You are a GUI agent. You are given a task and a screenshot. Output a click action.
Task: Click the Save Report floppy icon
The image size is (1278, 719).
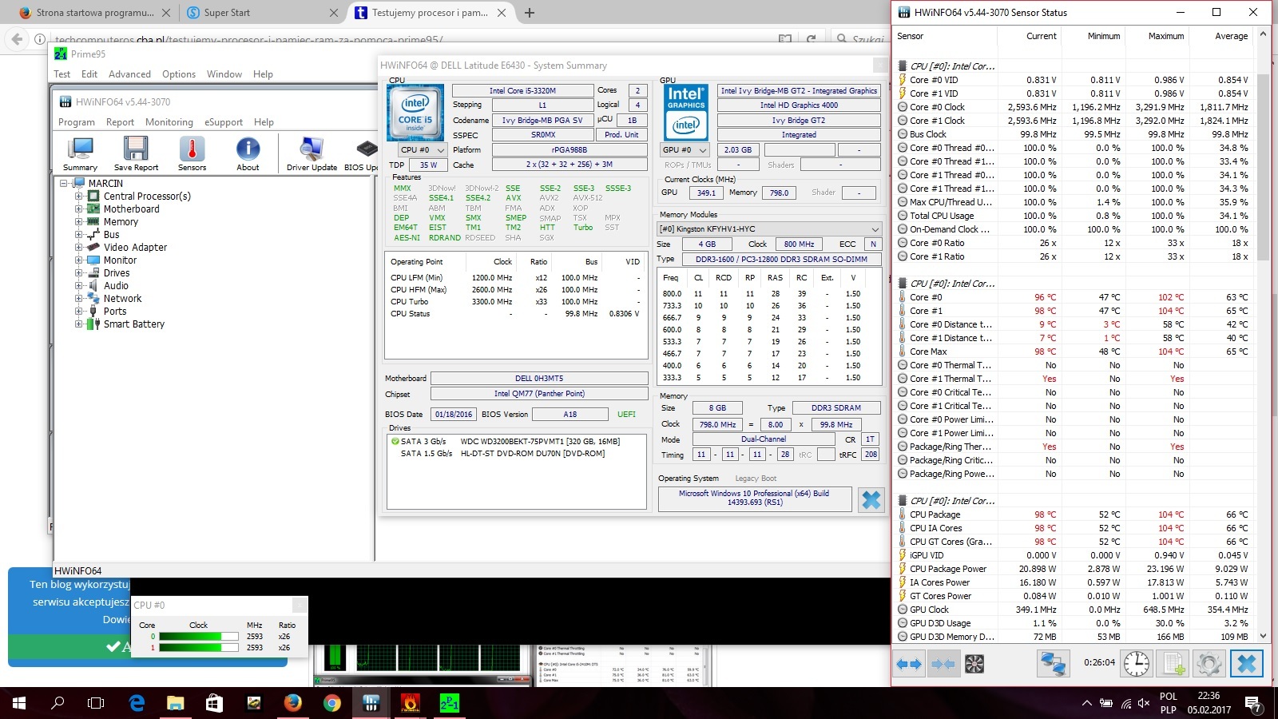136,153
